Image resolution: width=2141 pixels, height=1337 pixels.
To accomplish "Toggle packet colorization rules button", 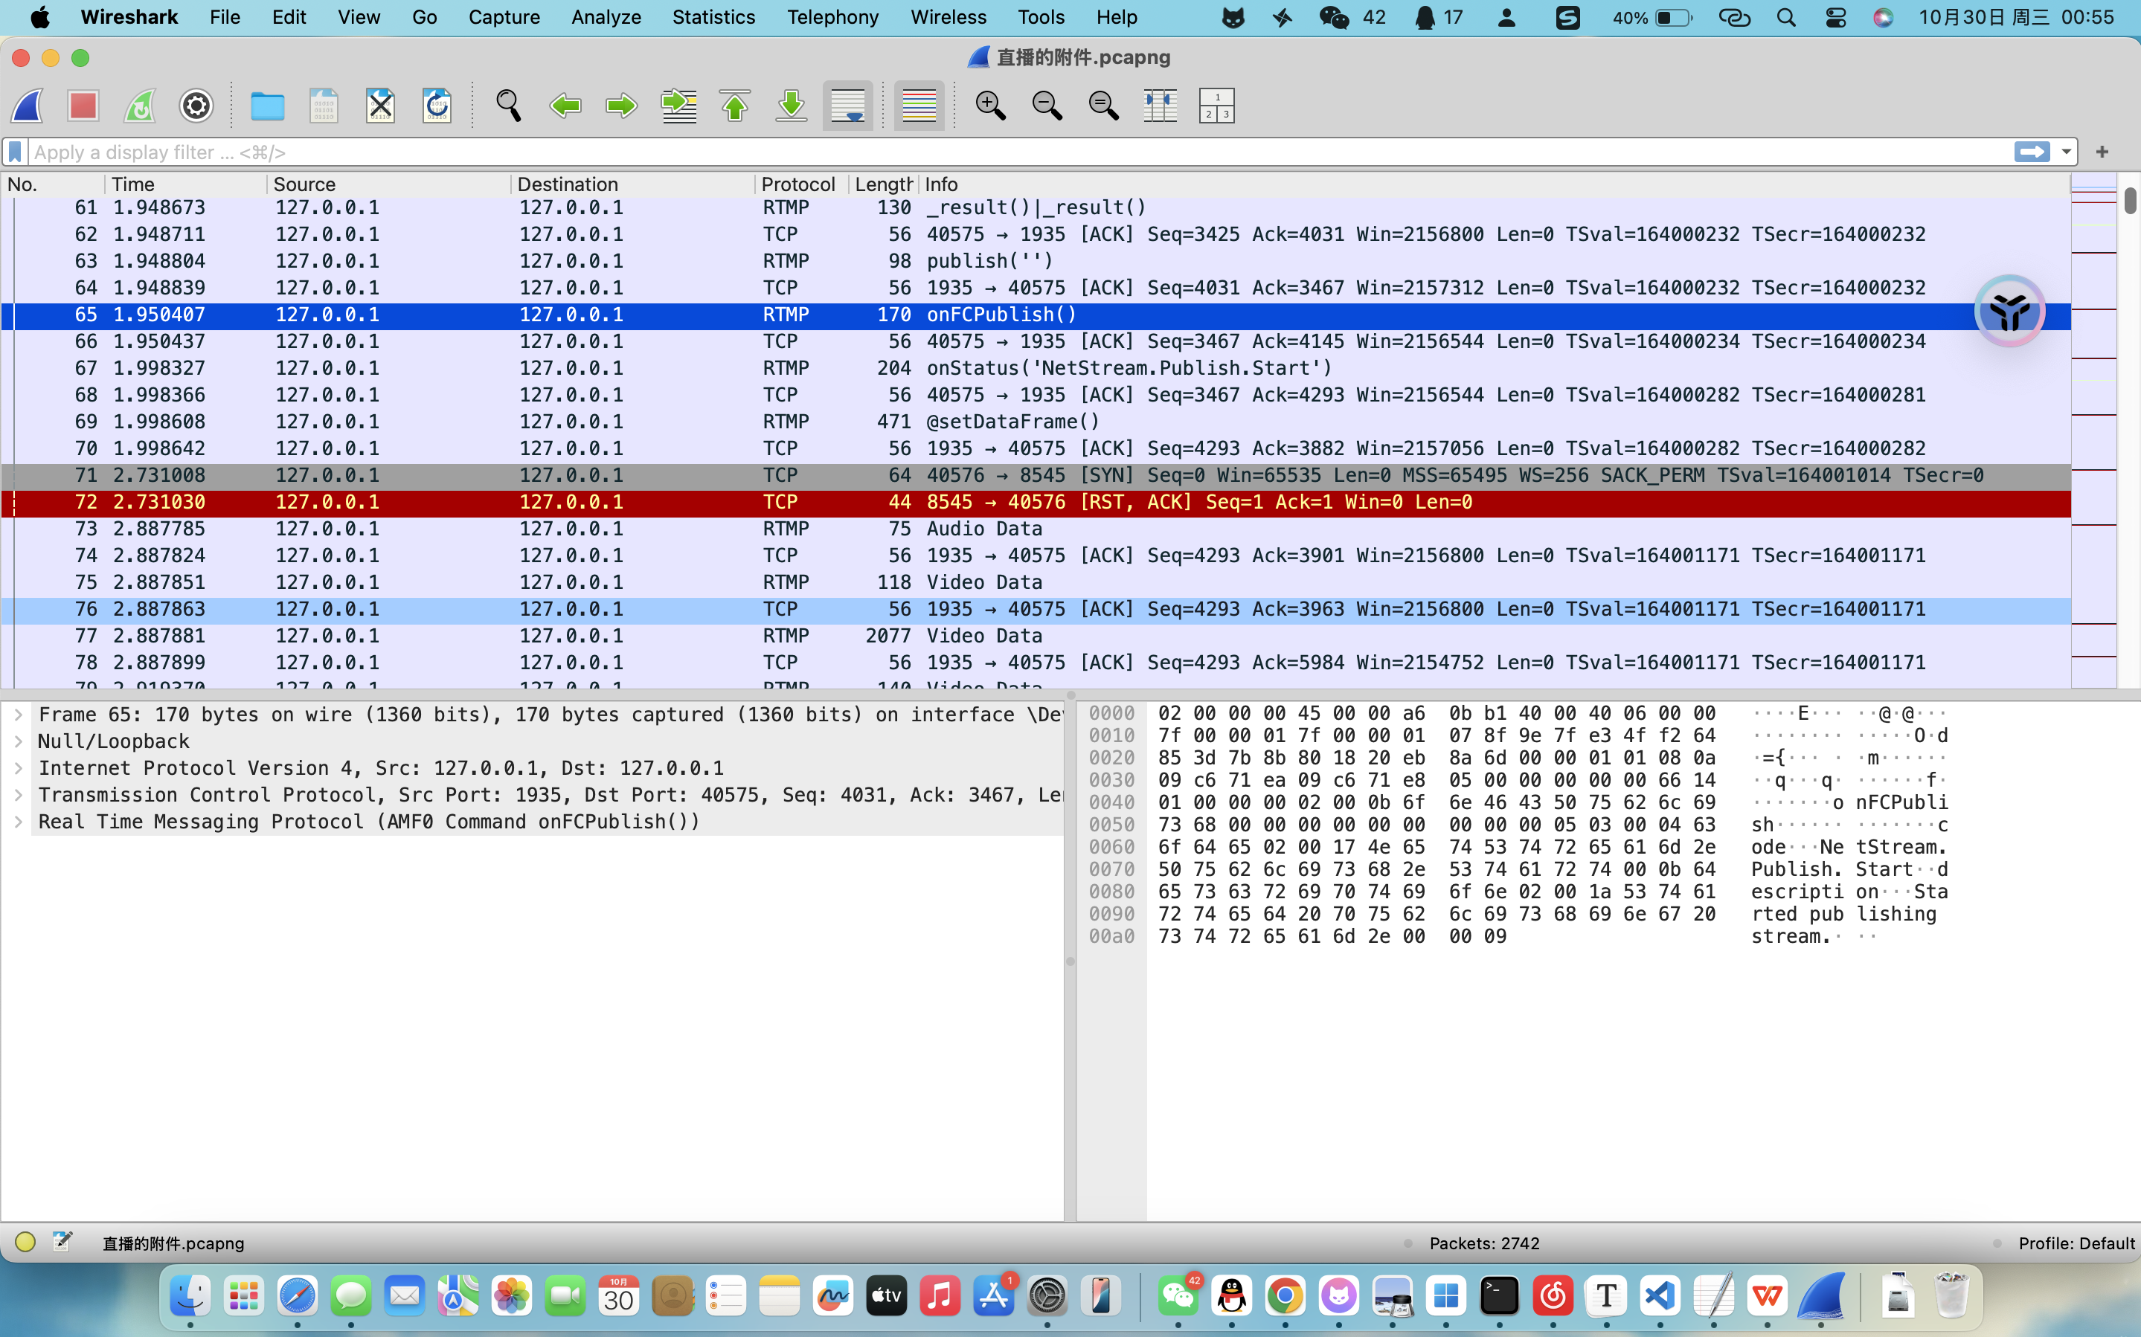I will click(x=919, y=106).
